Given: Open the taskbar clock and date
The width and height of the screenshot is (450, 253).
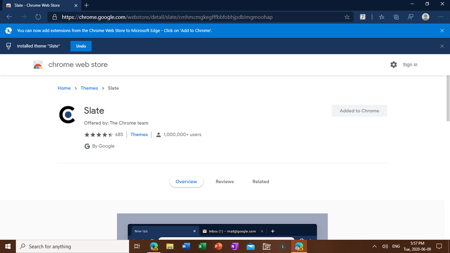Looking at the screenshot, I should [417, 246].
